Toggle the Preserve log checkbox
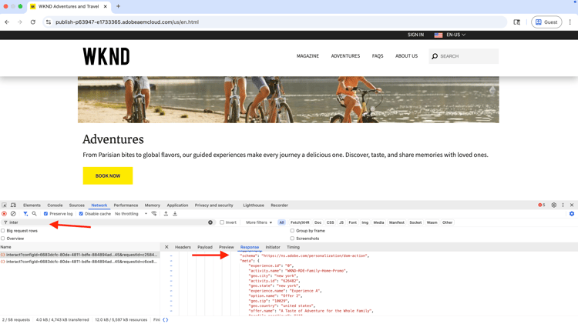This screenshot has width=578, height=324. point(45,213)
